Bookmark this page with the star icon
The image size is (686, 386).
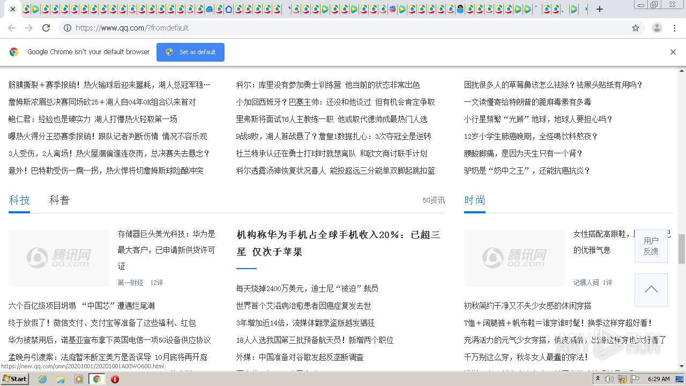(x=636, y=28)
